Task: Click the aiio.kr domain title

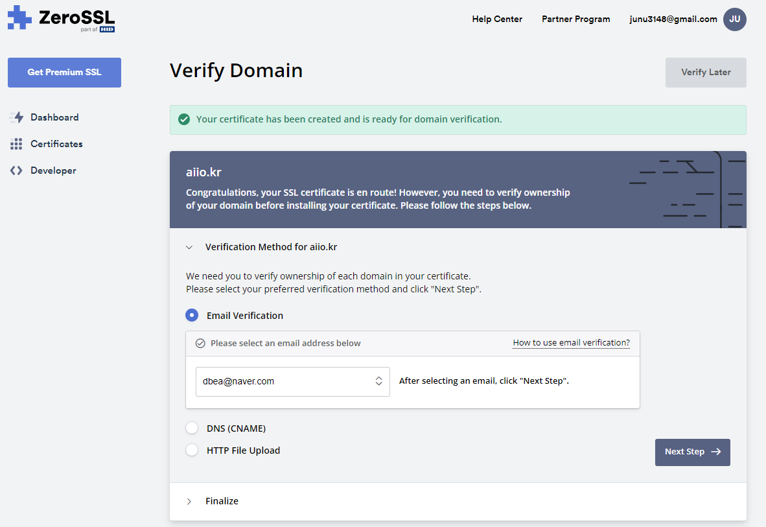Action: pyautogui.click(x=203, y=172)
